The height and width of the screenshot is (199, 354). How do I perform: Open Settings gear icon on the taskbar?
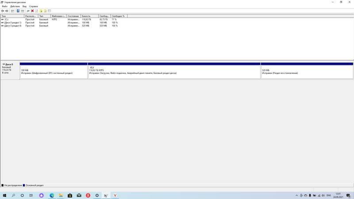tap(97, 195)
